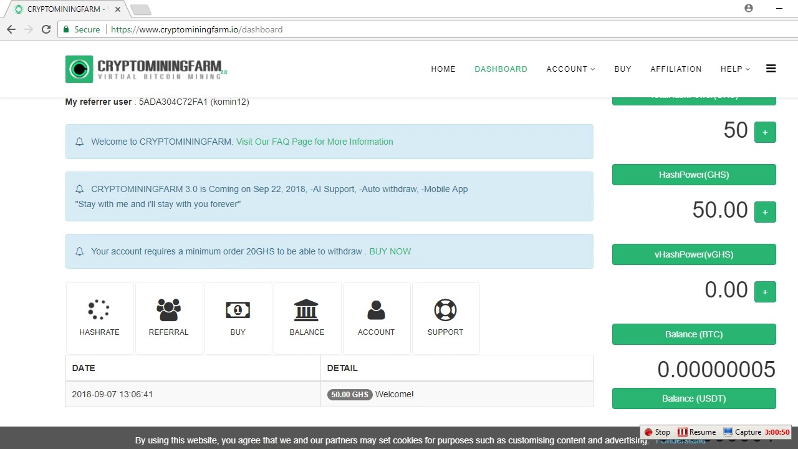
Task: Click the secure padlock icon
Action: click(x=66, y=29)
